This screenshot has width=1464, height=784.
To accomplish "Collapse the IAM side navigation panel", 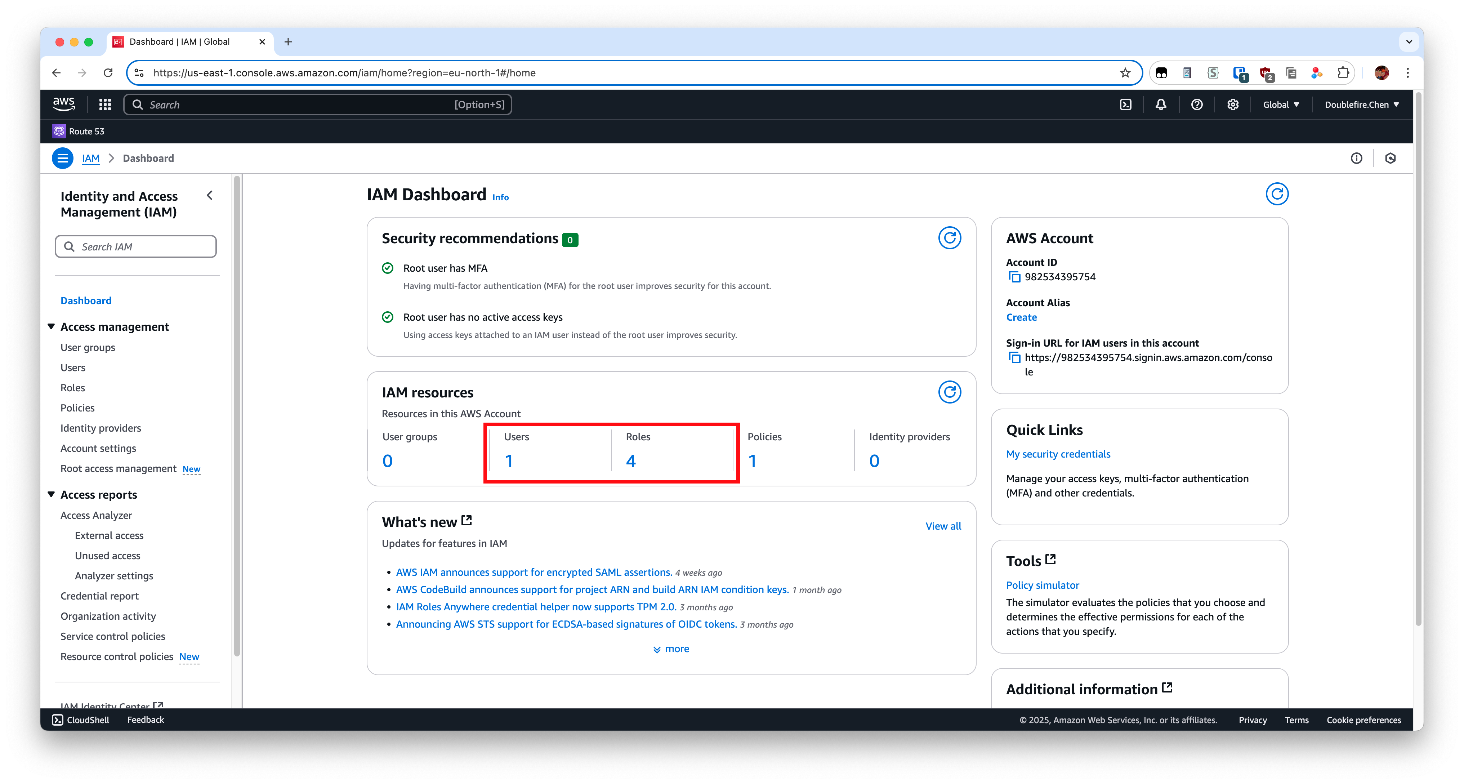I will tap(210, 196).
